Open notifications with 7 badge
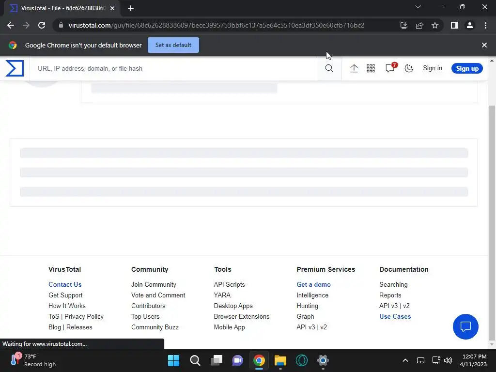The height and width of the screenshot is (372, 496). tap(390, 68)
